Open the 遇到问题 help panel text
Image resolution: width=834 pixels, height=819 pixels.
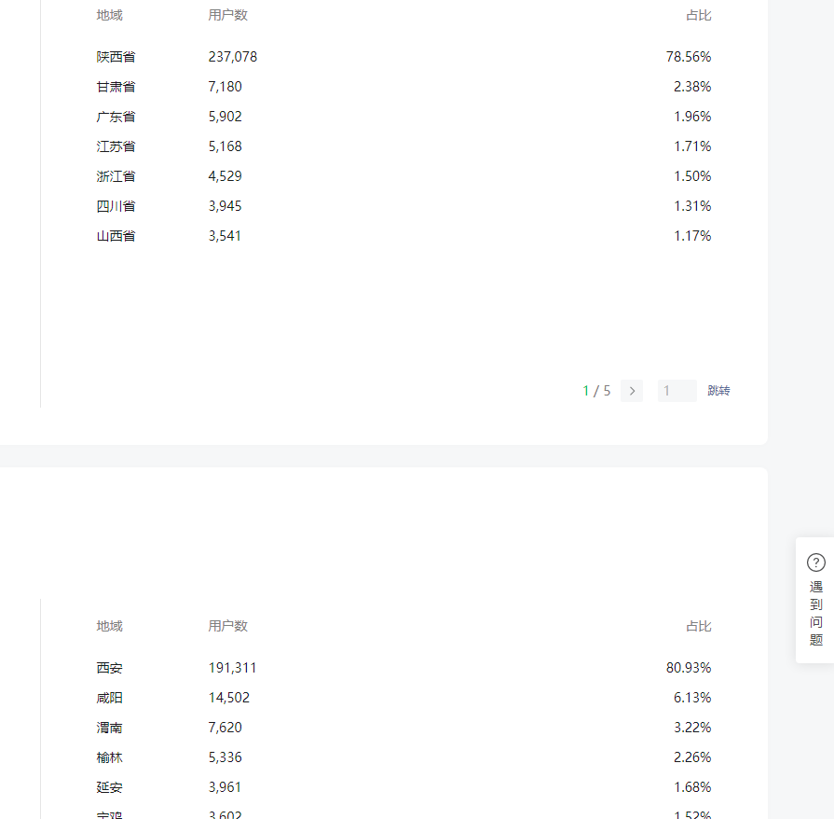(816, 613)
